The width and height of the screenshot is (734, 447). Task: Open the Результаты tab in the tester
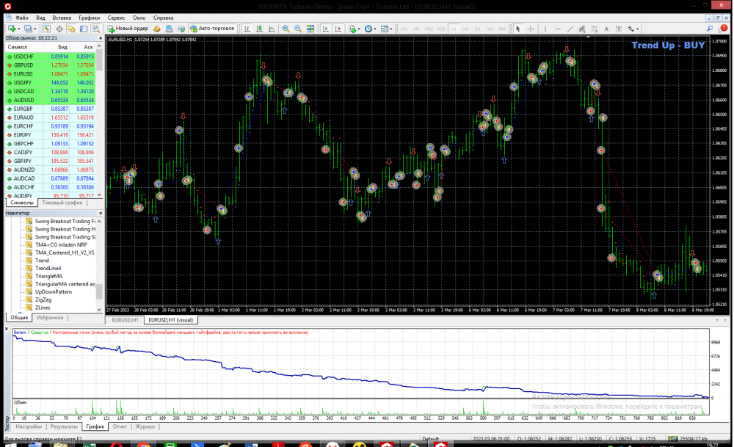click(64, 426)
